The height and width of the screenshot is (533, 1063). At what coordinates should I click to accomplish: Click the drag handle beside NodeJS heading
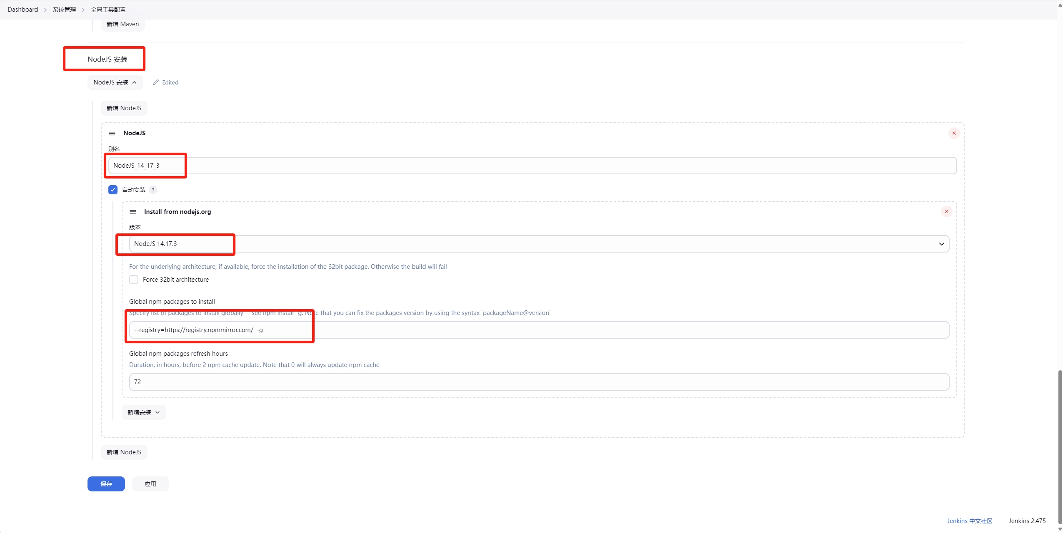click(x=112, y=134)
